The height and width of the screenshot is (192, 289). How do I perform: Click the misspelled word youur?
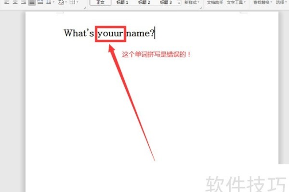[x=110, y=34]
